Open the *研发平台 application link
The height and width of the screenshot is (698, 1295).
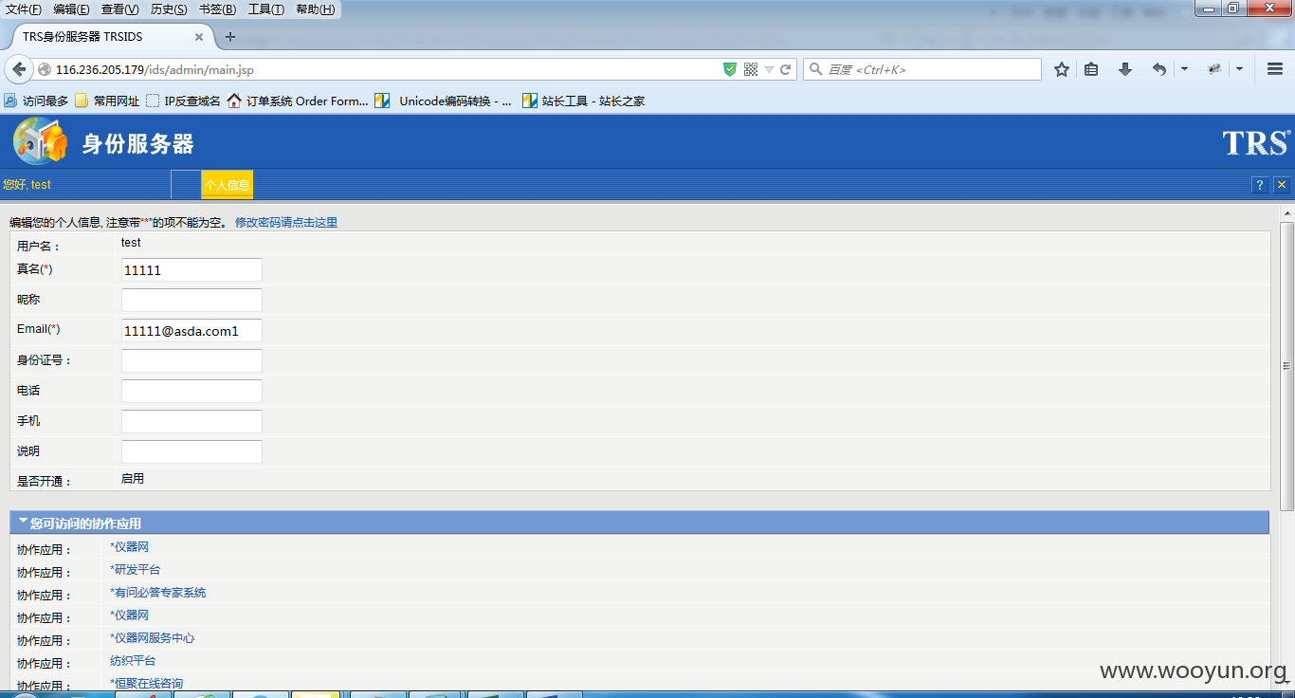coord(135,570)
